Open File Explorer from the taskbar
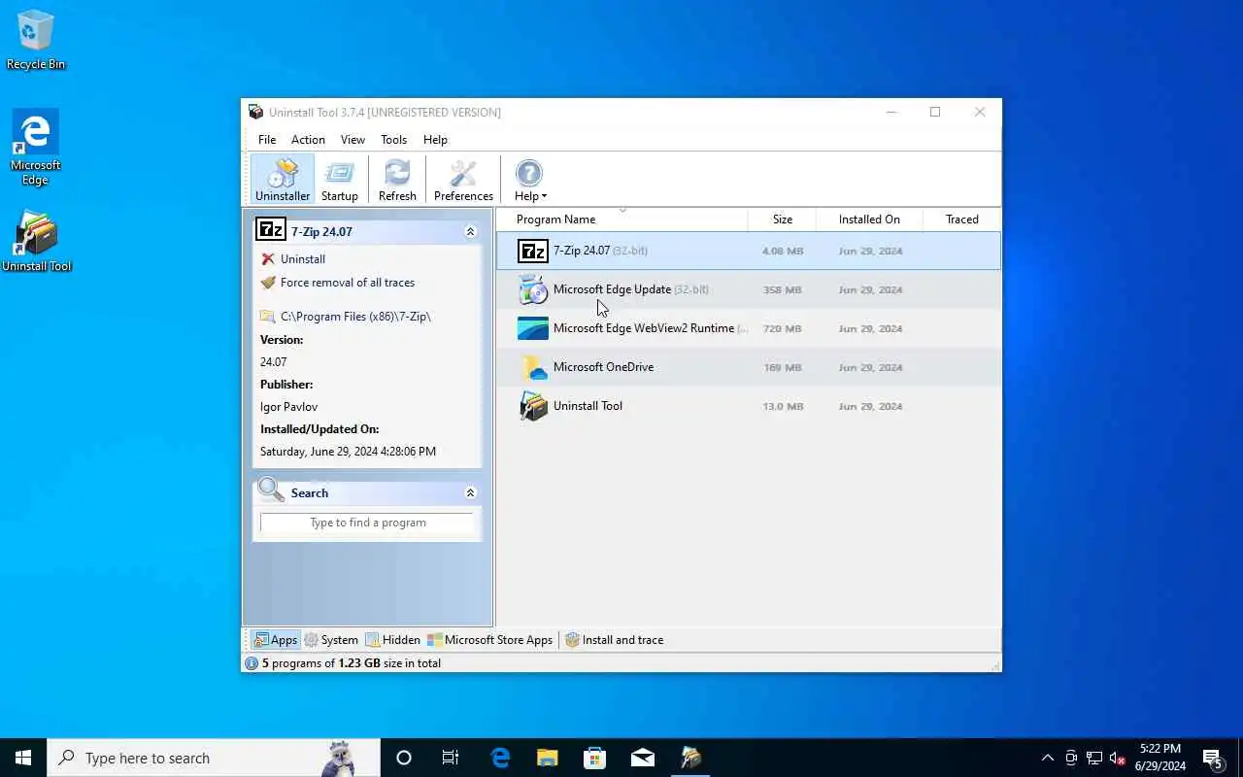1243x777 pixels. tap(548, 758)
